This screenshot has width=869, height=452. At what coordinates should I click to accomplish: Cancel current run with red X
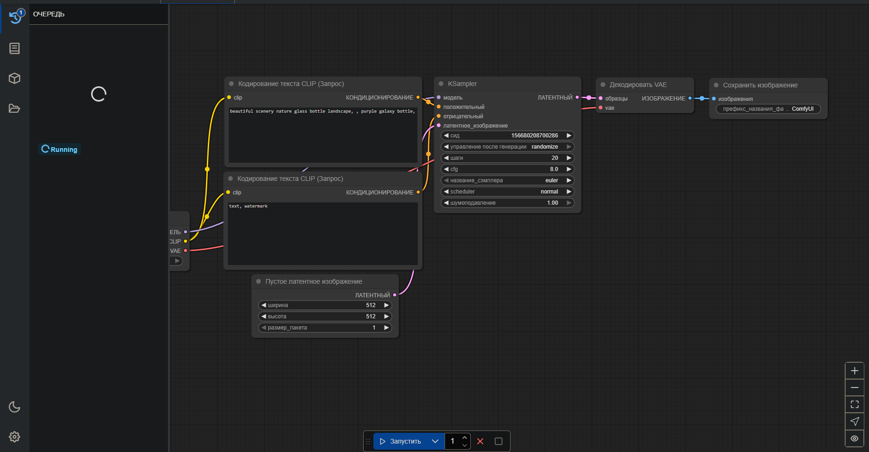(x=480, y=441)
